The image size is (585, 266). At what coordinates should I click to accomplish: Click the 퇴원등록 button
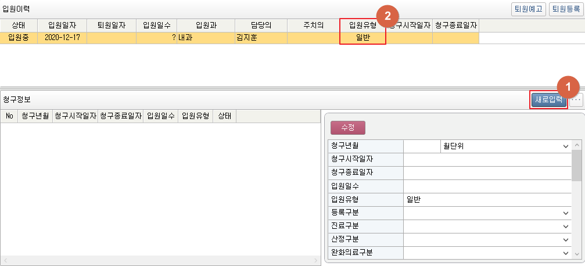click(565, 9)
